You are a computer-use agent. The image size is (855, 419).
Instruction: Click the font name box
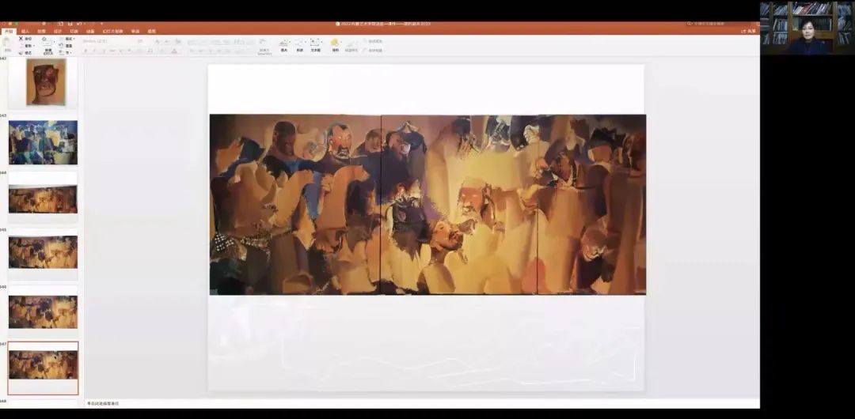pyautogui.click(x=108, y=41)
